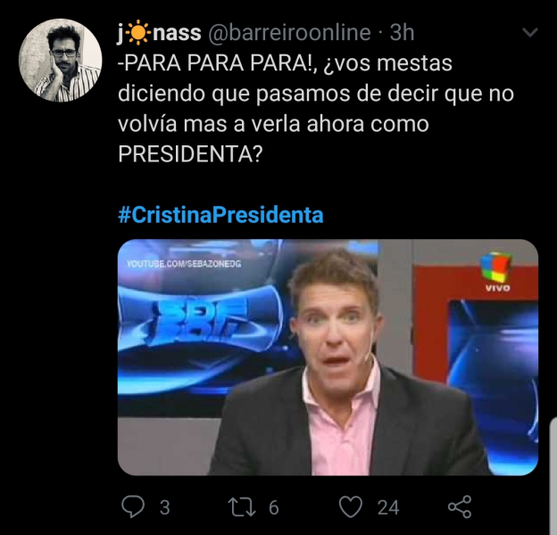Like the tweet with the heart icon

[x=351, y=506]
